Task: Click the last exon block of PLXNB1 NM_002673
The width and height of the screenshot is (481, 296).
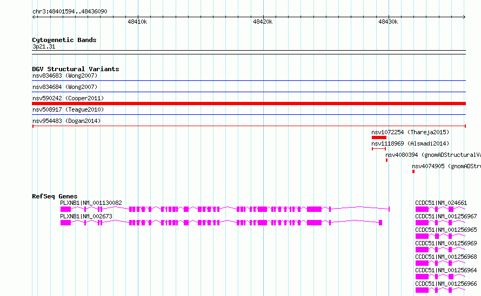Action: click(x=380, y=223)
